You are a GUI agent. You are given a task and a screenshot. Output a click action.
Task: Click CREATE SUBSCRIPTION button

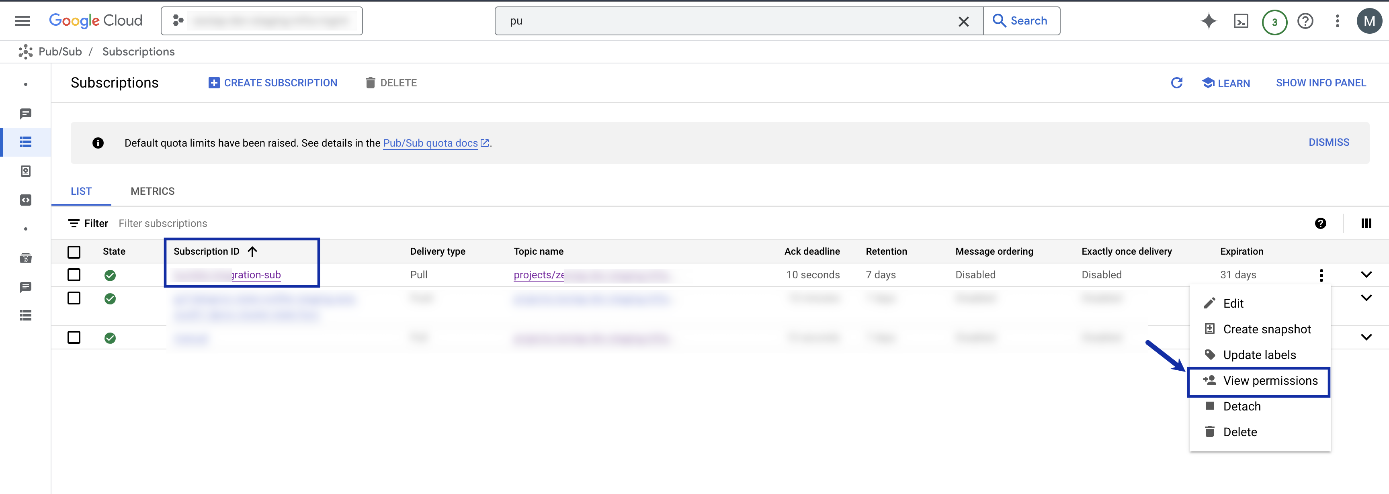click(273, 83)
